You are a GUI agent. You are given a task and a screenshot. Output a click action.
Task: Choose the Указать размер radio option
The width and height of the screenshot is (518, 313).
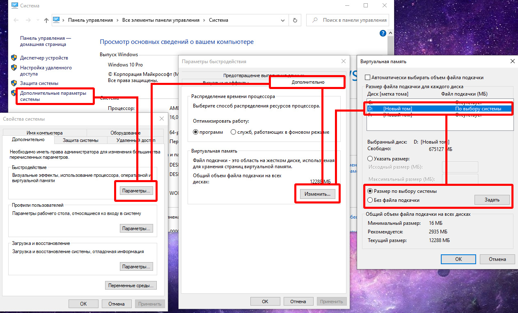370,158
